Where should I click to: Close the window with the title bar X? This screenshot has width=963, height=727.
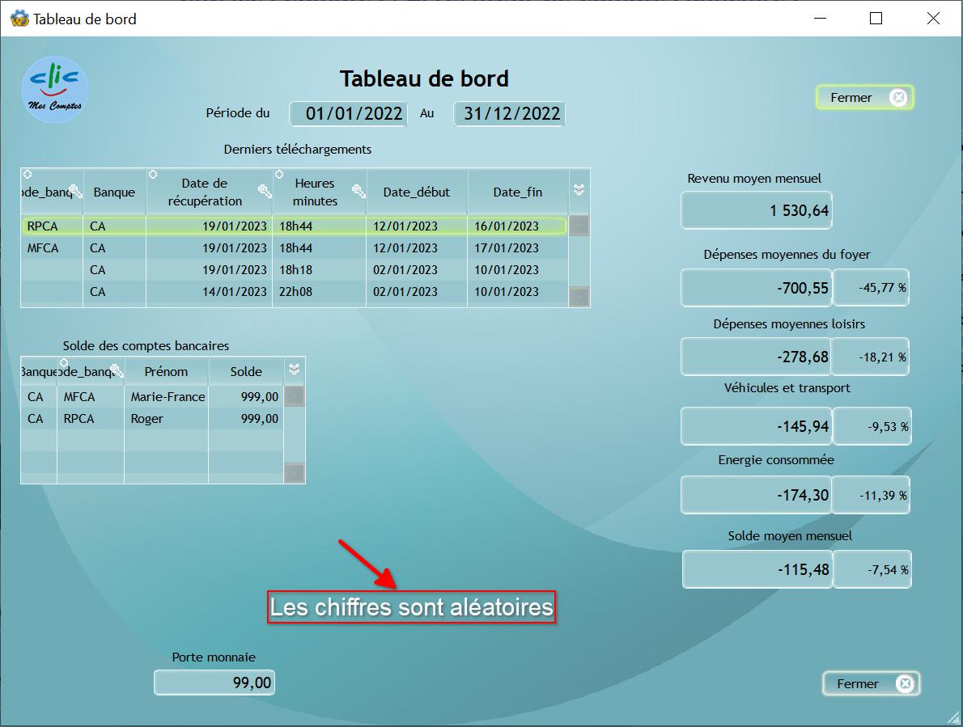click(x=933, y=19)
